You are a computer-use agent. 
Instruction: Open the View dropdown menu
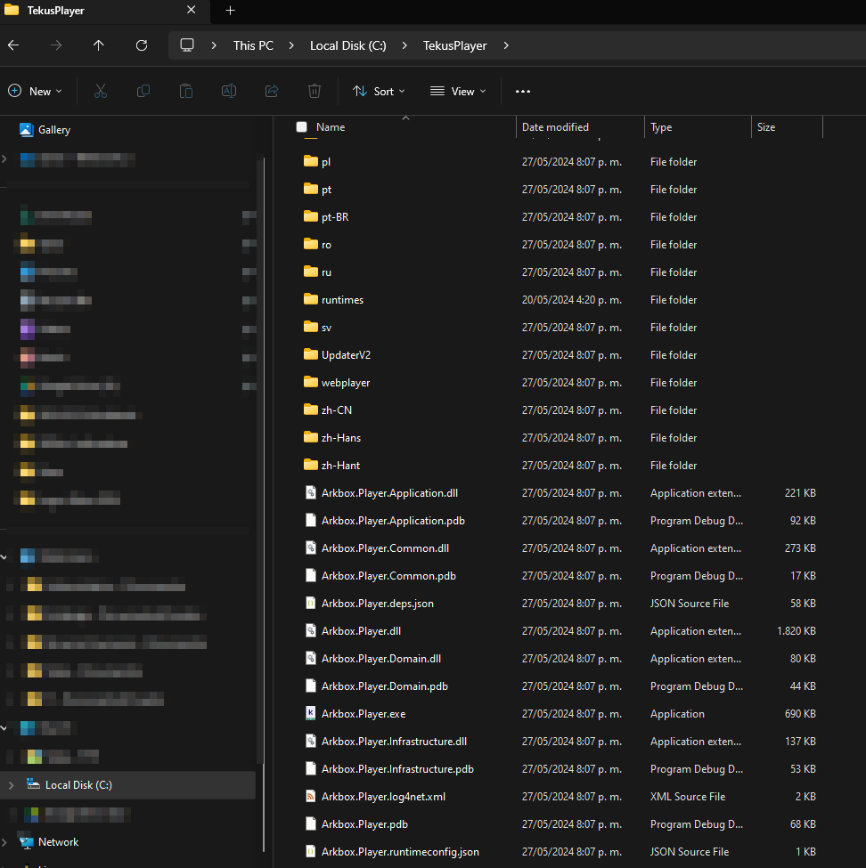(458, 91)
